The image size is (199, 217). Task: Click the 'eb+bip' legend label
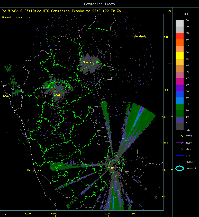[x=190, y=162]
